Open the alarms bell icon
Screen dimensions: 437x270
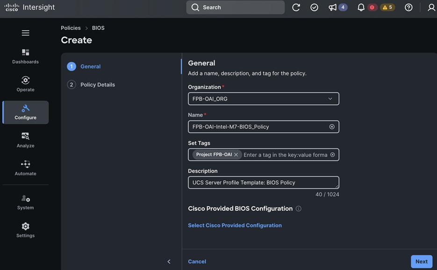(x=361, y=7)
